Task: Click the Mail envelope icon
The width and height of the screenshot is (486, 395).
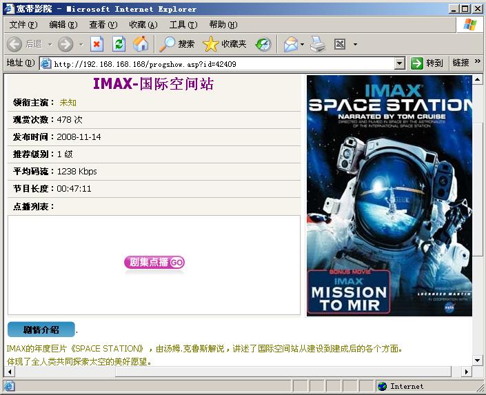Action: click(291, 44)
